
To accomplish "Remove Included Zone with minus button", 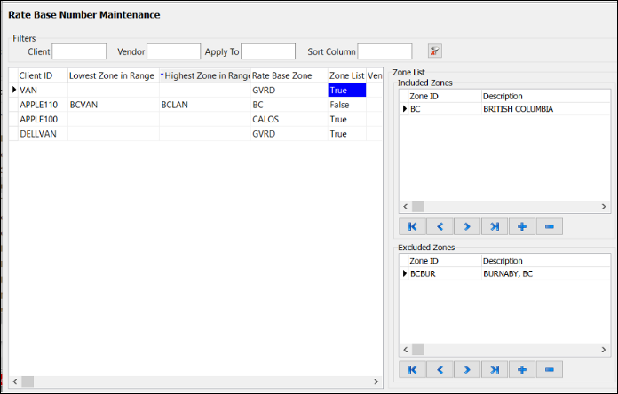I will click(549, 226).
